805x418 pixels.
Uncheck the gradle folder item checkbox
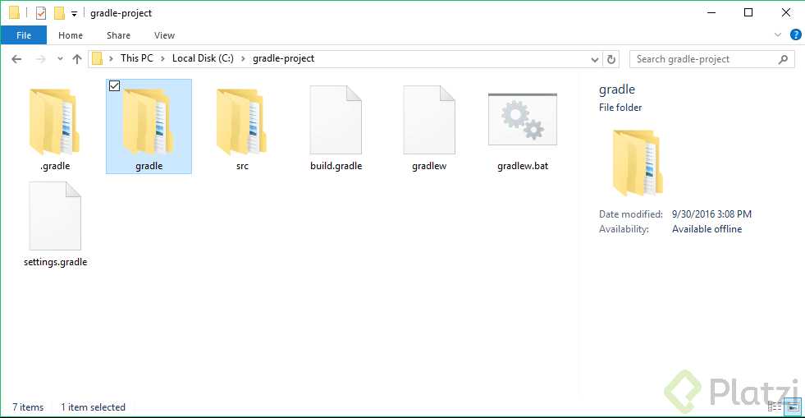pos(115,86)
